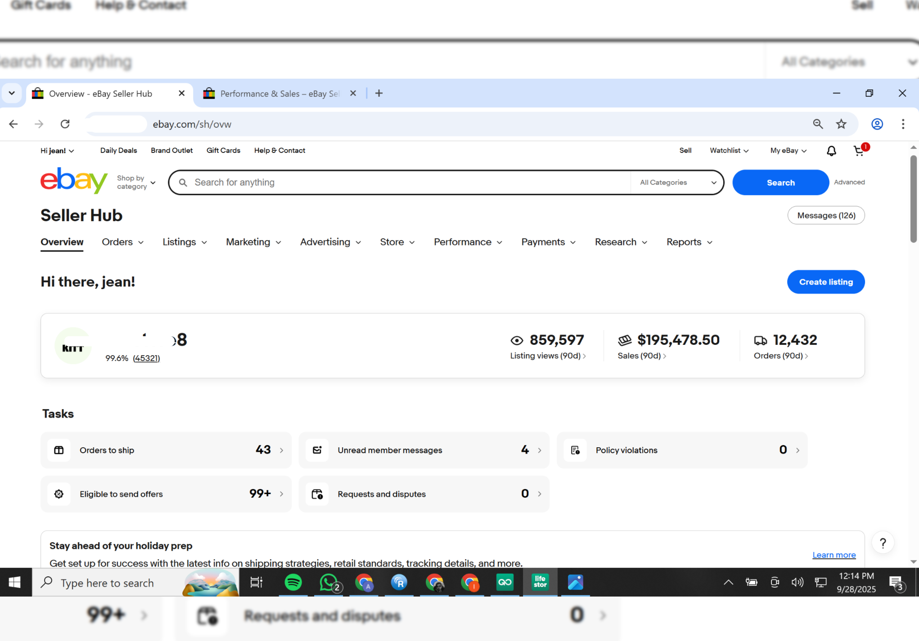Open the Chrome profile icon
Image resolution: width=919 pixels, height=641 pixels.
tap(877, 124)
